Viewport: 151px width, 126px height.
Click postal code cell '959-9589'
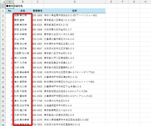pyautogui.click(x=38, y=82)
